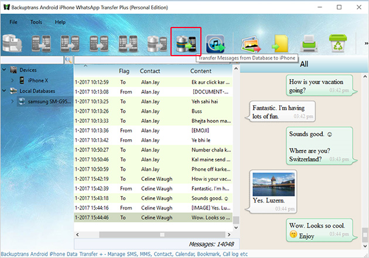
Task: Select the row 'How is your vac...'
Action: (153, 179)
